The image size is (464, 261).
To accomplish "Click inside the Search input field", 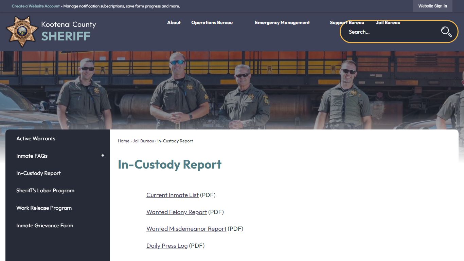I will tap(380, 32).
